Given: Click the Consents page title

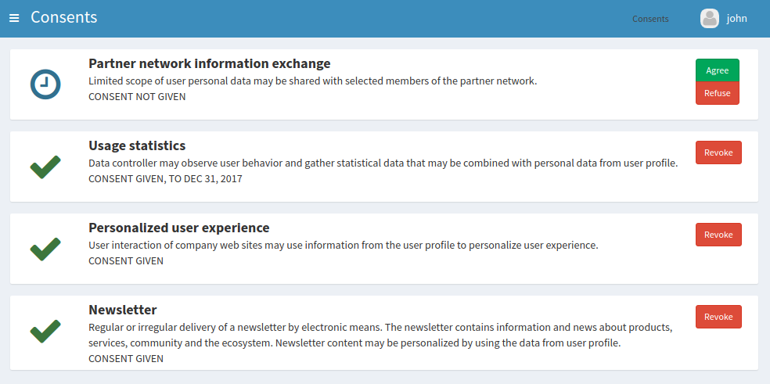Looking at the screenshot, I should pos(64,17).
